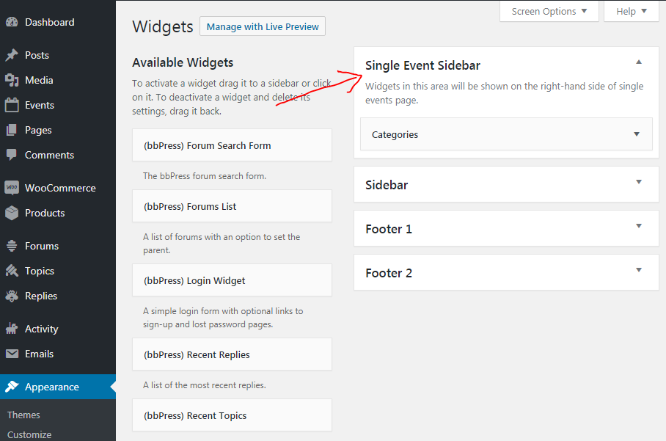Viewport: 666px width, 441px height.
Task: Open the Customize submenu item
Action: tap(29, 434)
